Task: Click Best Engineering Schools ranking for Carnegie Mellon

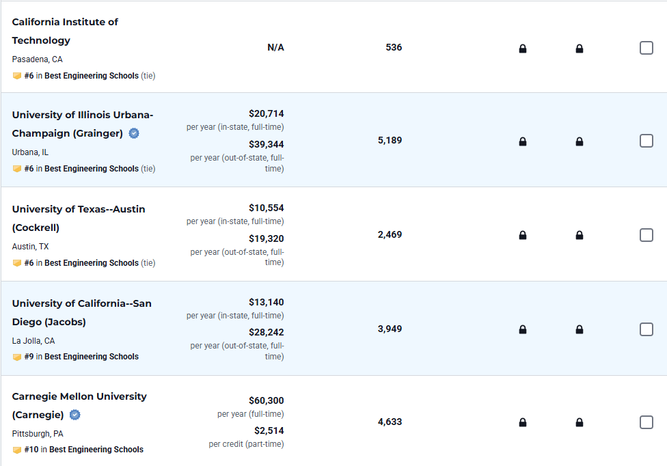Action: pos(96,450)
